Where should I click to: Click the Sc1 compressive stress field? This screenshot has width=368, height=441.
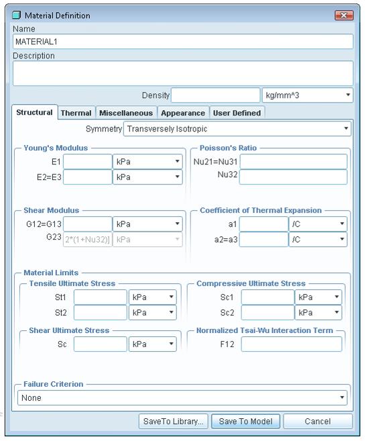[x=267, y=297]
